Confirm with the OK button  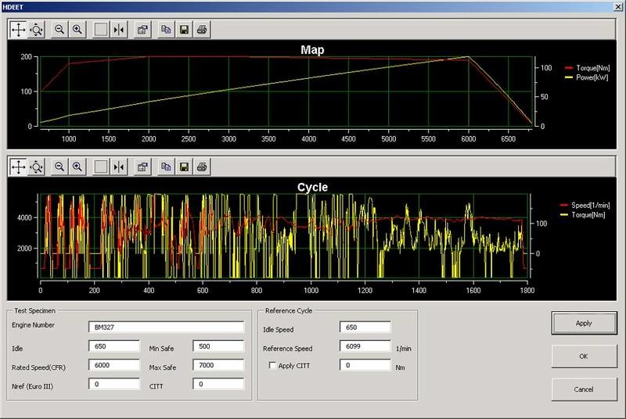coord(584,356)
